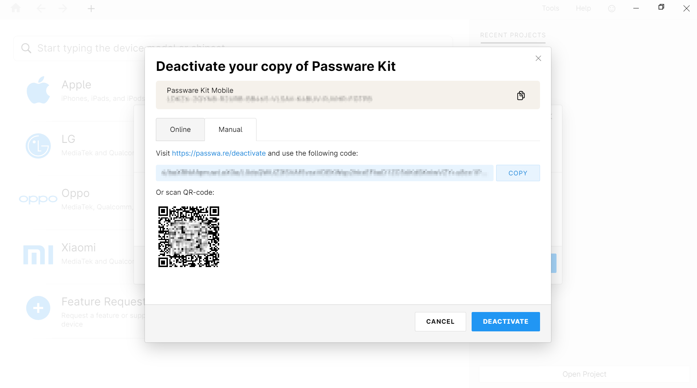Open the Tools menu
Image resolution: width=697 pixels, height=388 pixels.
coord(550,8)
